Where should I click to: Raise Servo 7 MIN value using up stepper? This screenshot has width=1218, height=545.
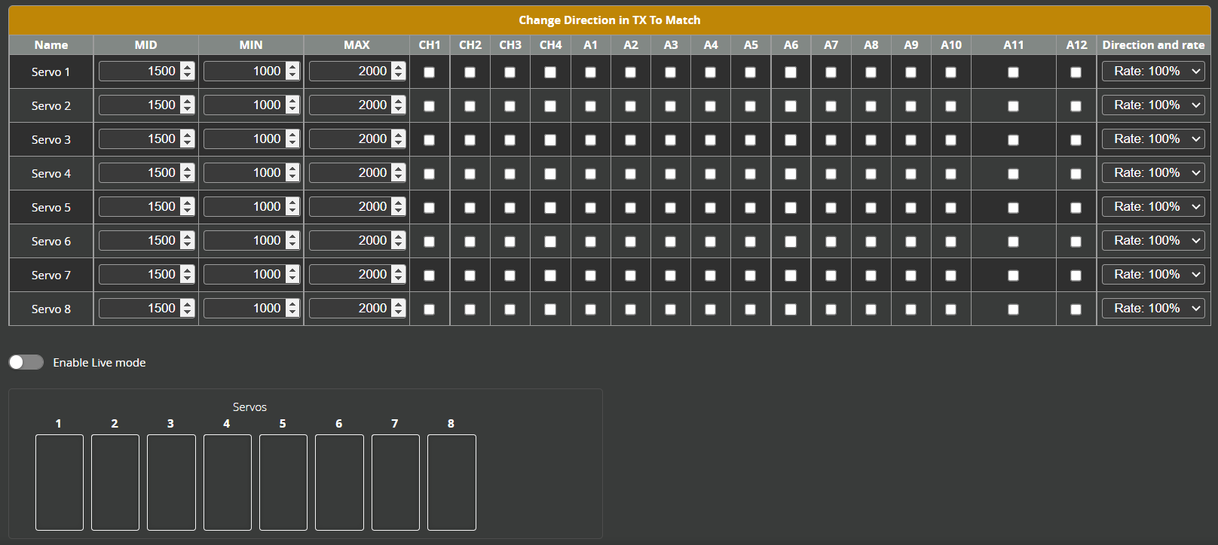click(292, 270)
